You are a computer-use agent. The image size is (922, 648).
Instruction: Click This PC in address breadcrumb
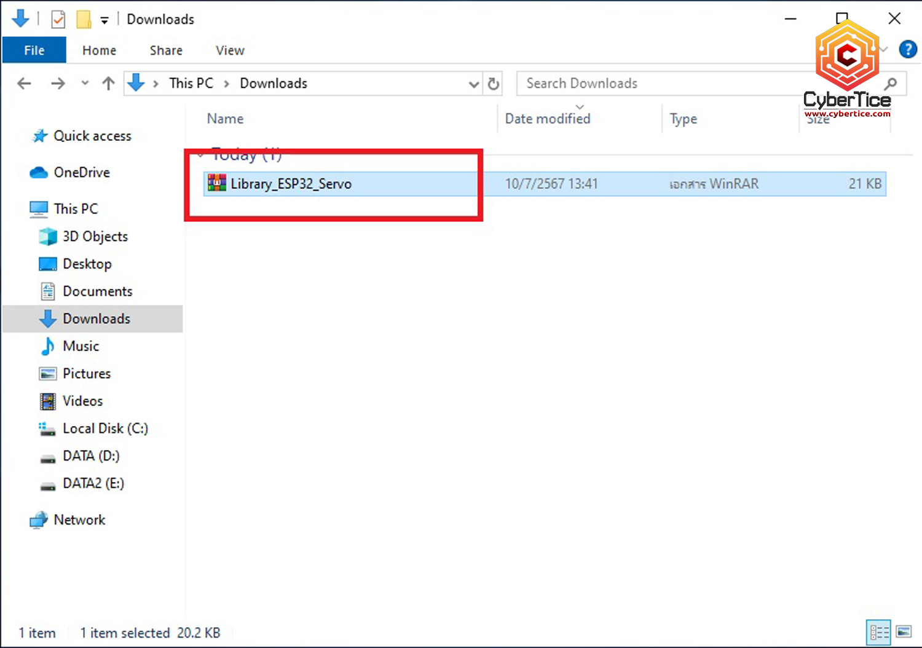191,84
